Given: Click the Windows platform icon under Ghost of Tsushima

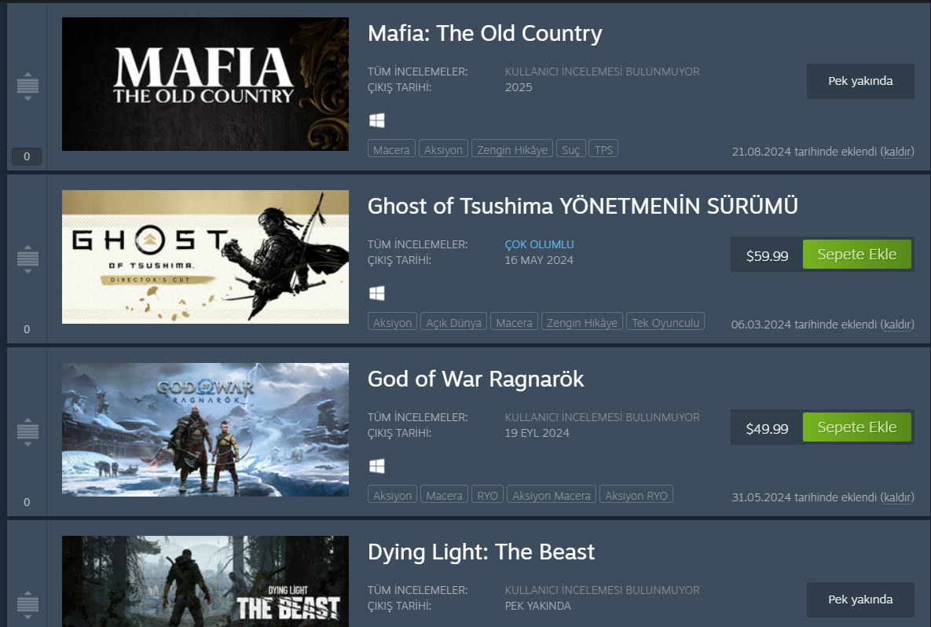Looking at the screenshot, I should [x=376, y=293].
